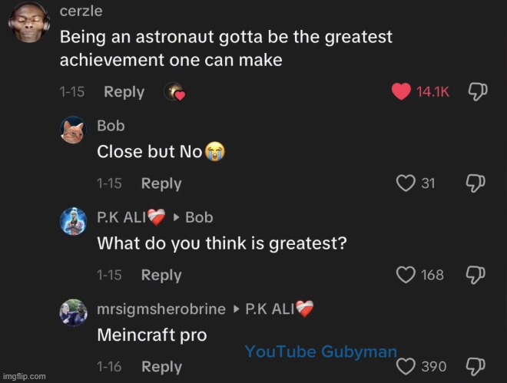Open the mrsigmsherobrine username link
The height and width of the screenshot is (383, 507).
(161, 309)
